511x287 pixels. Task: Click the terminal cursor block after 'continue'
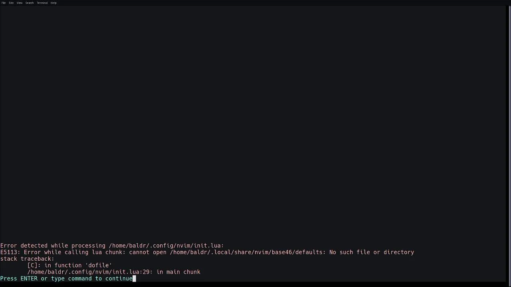click(135, 279)
